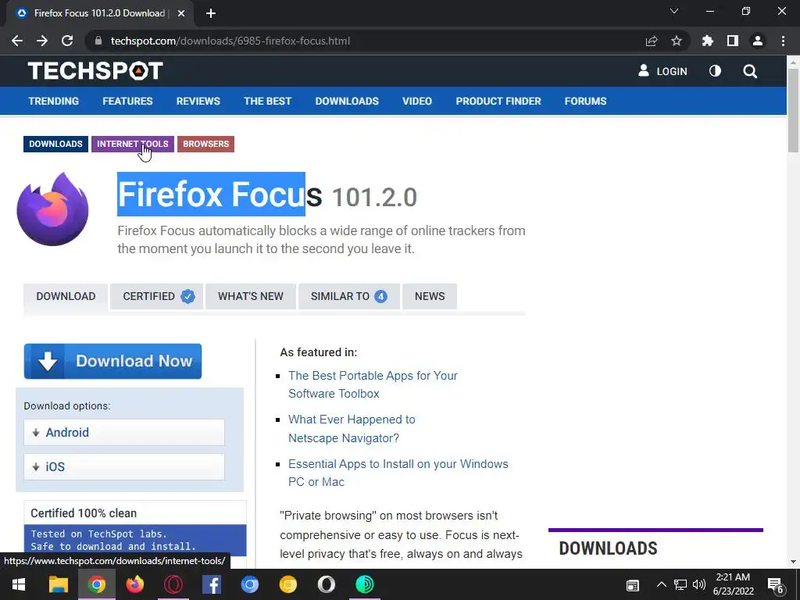Open the notification center icon

click(776, 585)
